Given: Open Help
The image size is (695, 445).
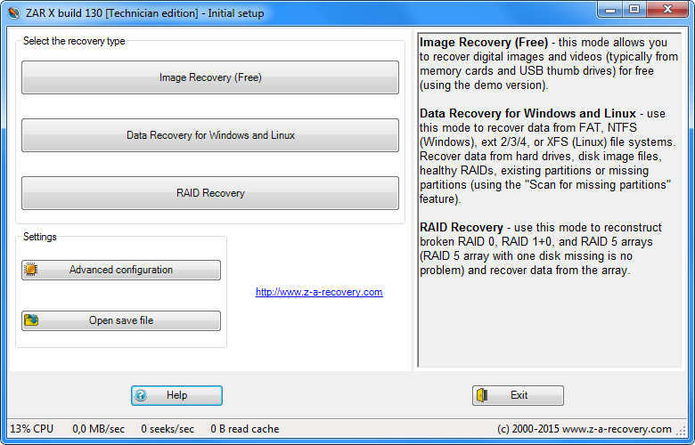Looking at the screenshot, I should tap(176, 395).
